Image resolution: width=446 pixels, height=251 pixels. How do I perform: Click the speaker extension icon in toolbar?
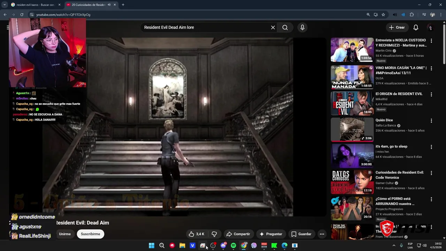pos(395,15)
